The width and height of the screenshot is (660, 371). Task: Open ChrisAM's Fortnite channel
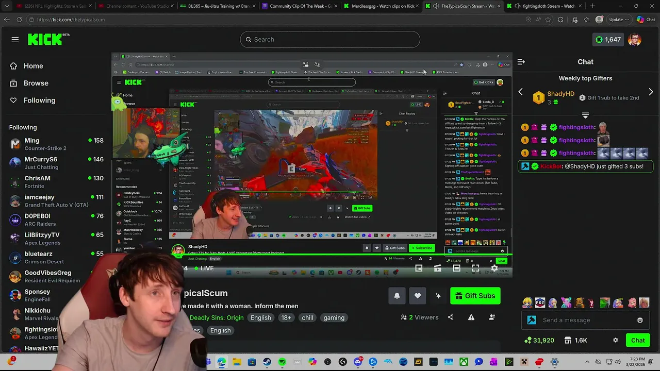pyautogui.click(x=56, y=182)
